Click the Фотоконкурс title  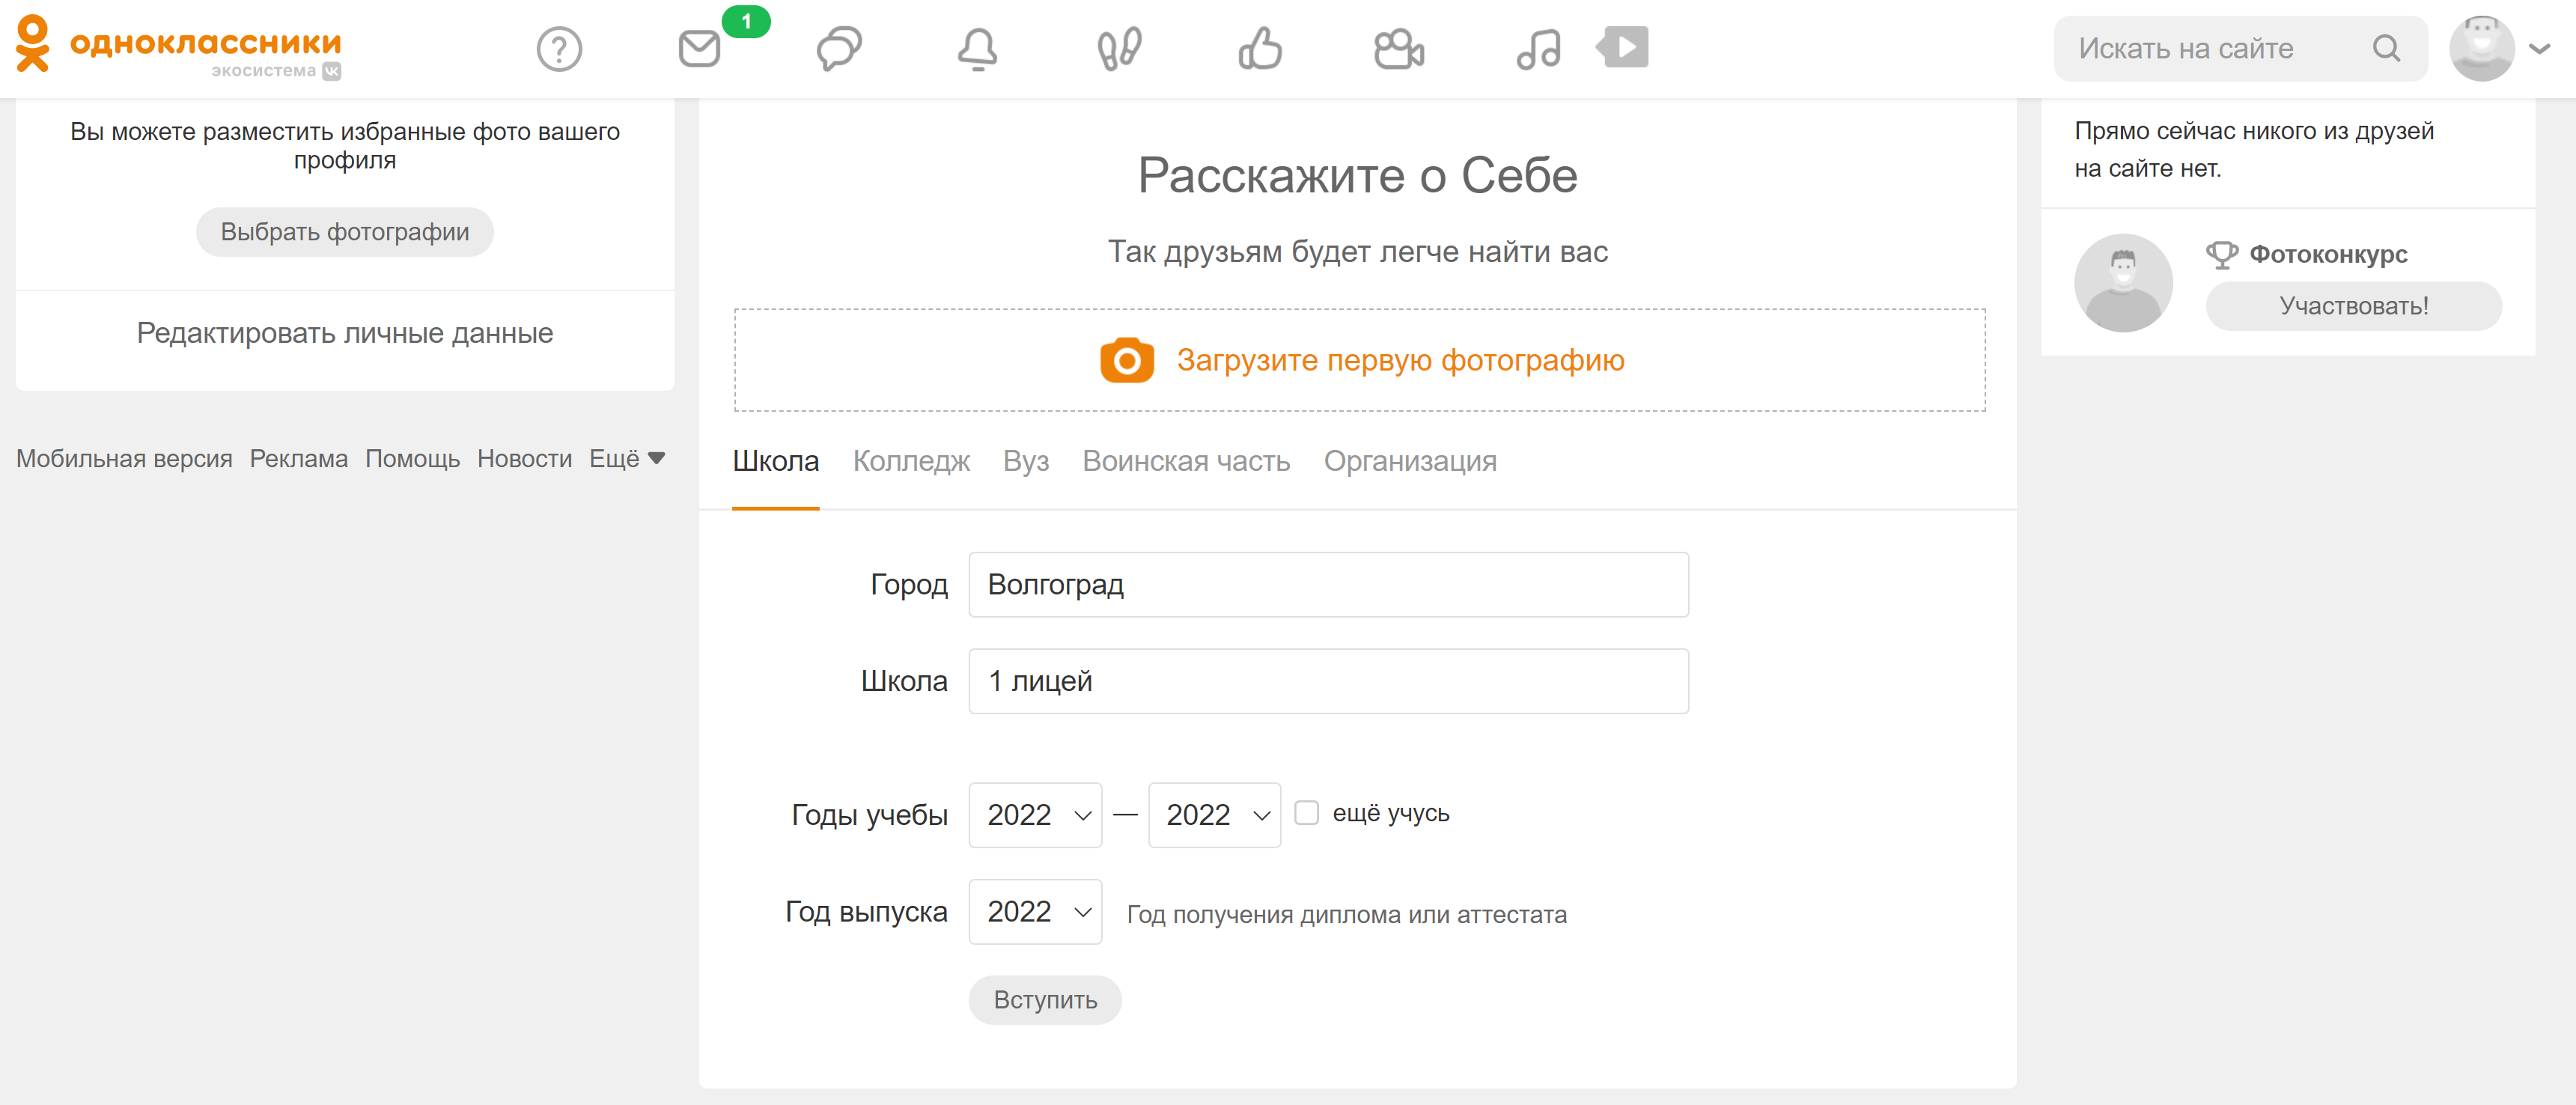(2328, 255)
